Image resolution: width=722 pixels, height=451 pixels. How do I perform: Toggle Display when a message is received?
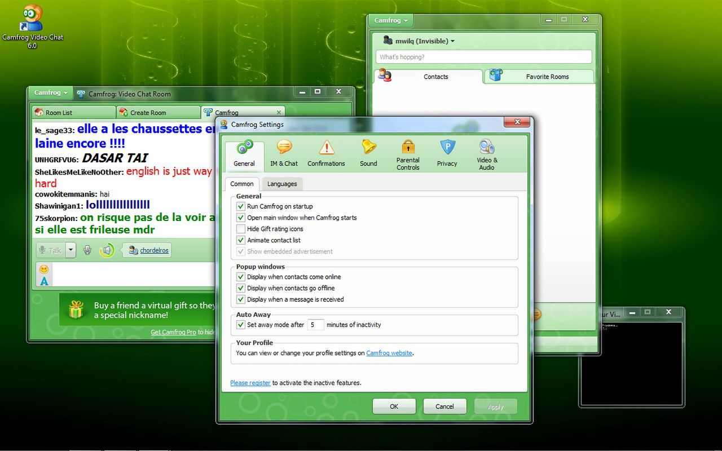pyautogui.click(x=241, y=299)
